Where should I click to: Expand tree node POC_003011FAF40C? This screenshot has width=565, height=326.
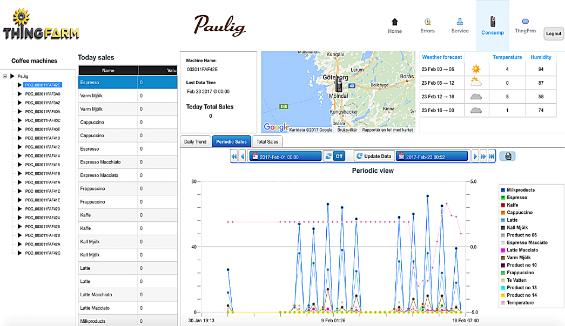coord(20,120)
